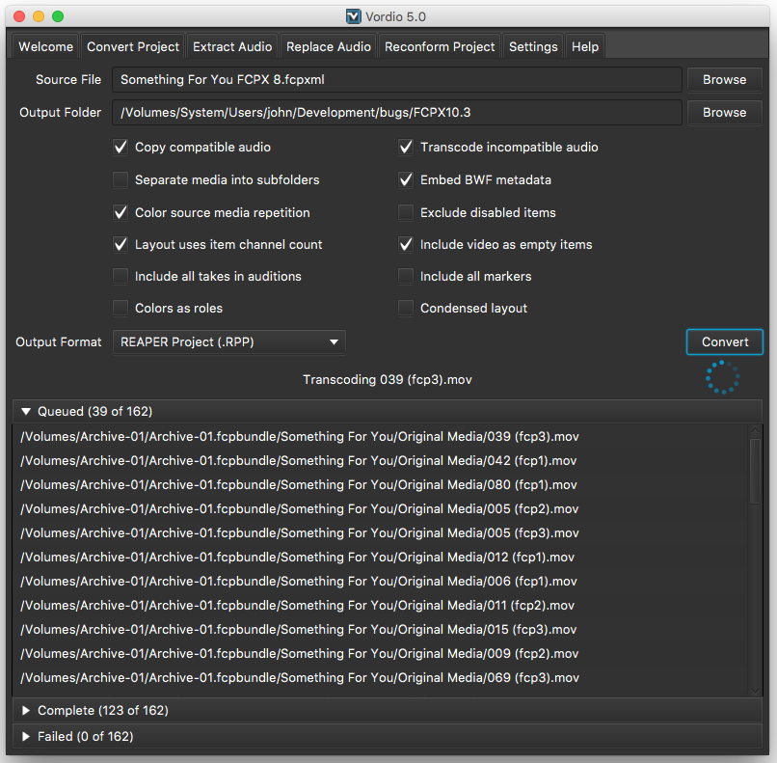This screenshot has width=777, height=763.
Task: Enable the Colors as roles checkbox
Action: pyautogui.click(x=121, y=308)
